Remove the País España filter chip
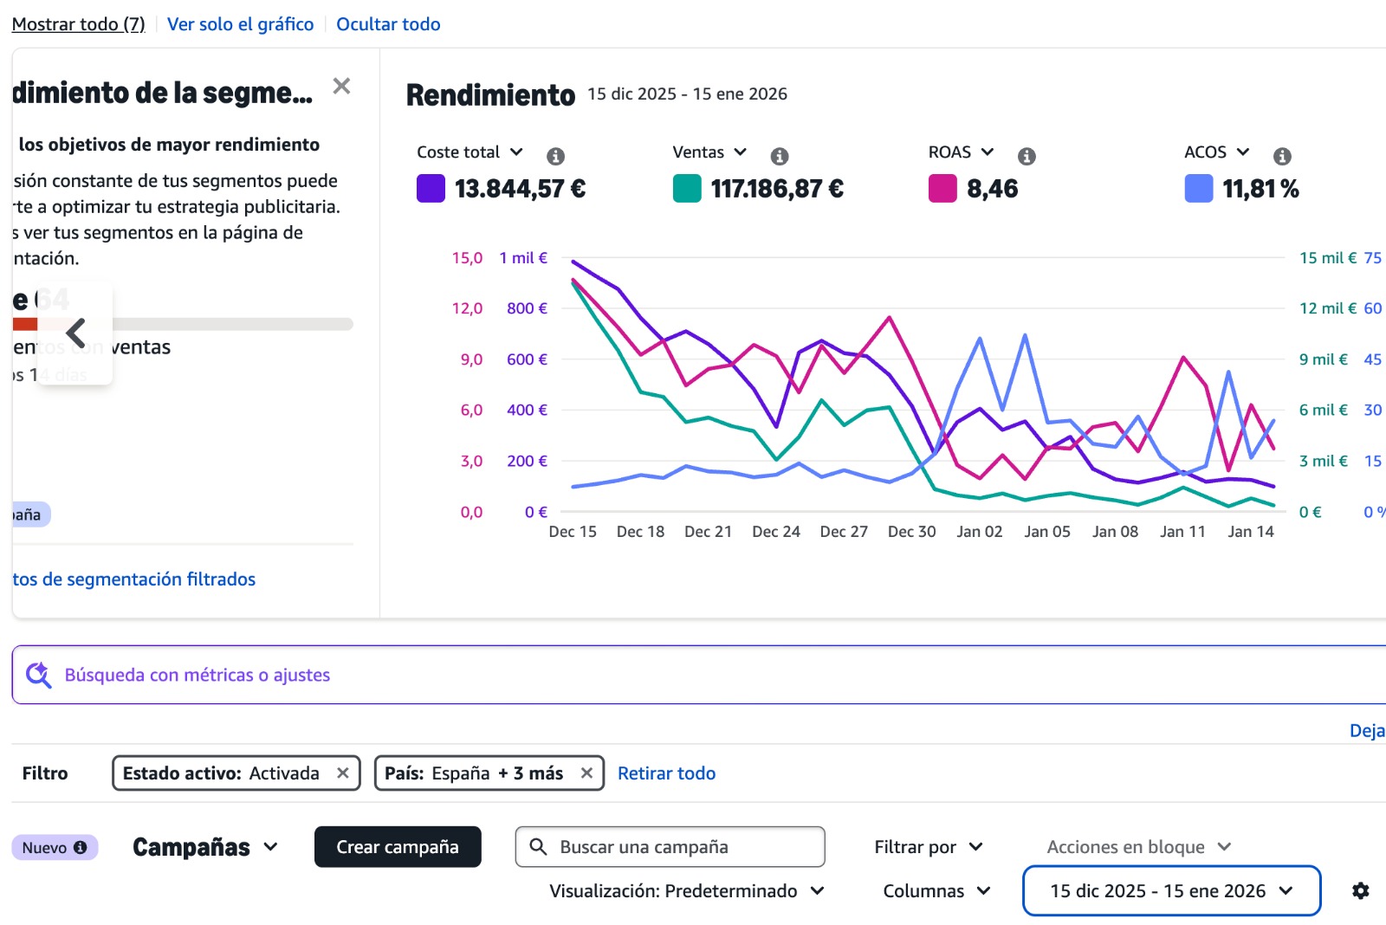The width and height of the screenshot is (1386, 925). click(586, 773)
